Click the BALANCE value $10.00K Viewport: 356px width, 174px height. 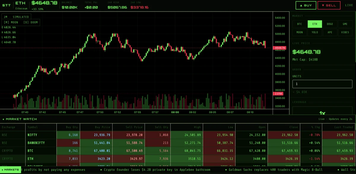point(69,7)
